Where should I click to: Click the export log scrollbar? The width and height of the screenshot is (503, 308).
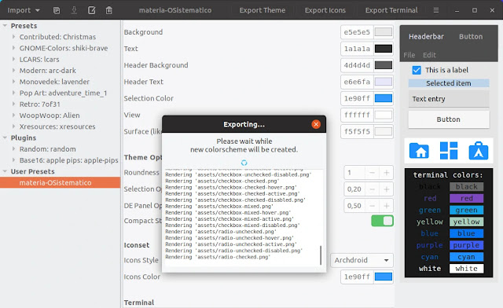coord(321,255)
